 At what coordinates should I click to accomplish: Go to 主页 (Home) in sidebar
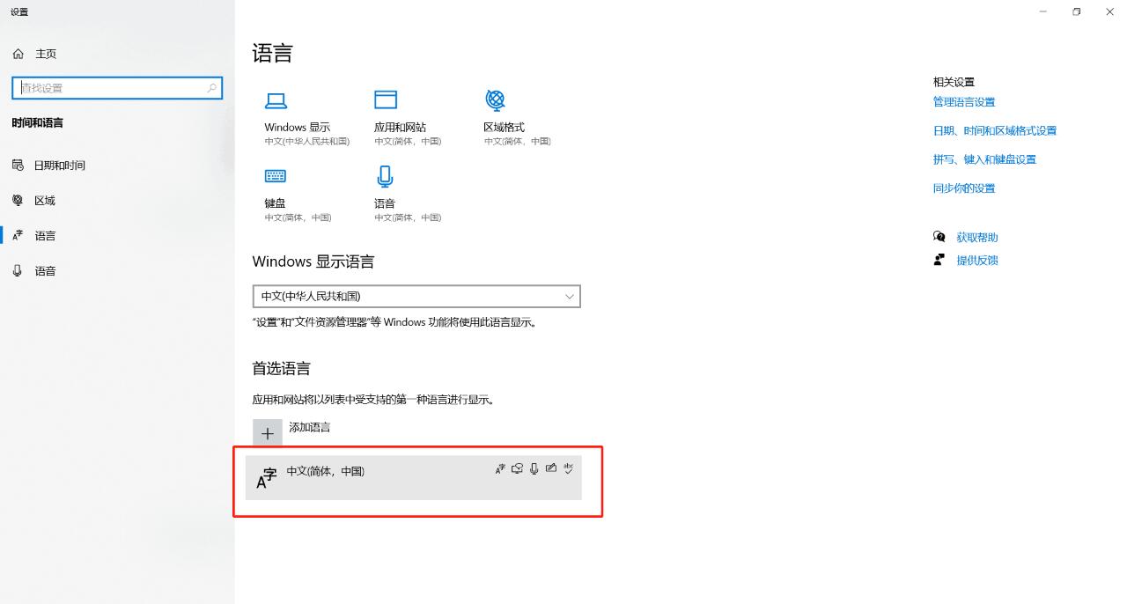45,54
